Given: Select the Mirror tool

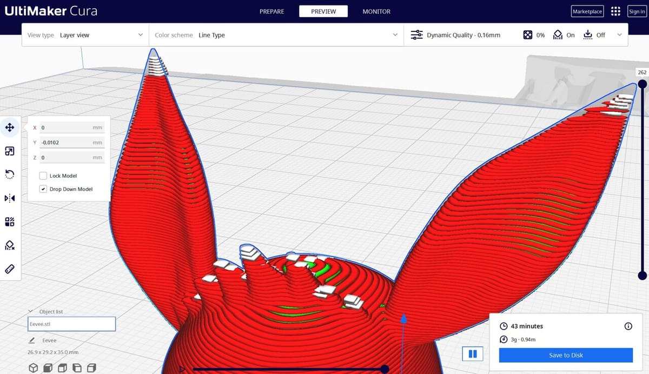Looking at the screenshot, I should (9, 198).
